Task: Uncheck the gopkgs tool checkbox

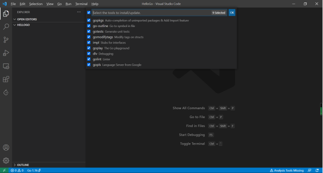Action: (x=89, y=21)
